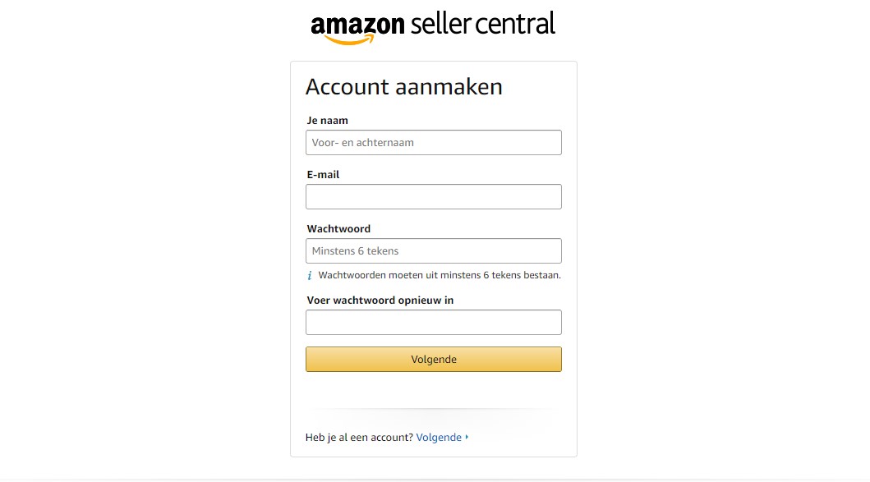Open the sign-in page via Volgende link
The height and width of the screenshot is (482, 870).
pos(438,437)
